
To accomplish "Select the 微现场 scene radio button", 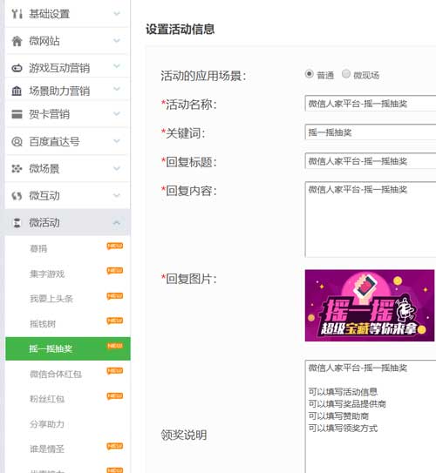I will point(346,73).
